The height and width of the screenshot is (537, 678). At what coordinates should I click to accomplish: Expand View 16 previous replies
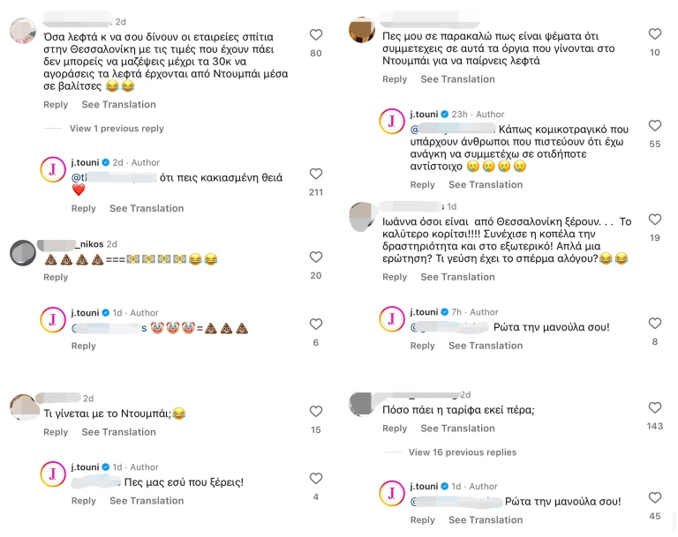(462, 452)
